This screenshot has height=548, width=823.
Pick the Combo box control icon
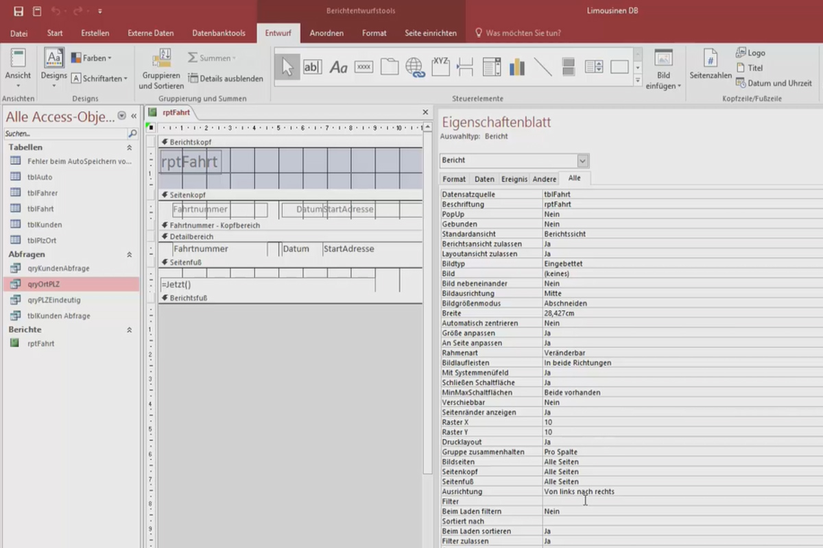[x=492, y=66]
